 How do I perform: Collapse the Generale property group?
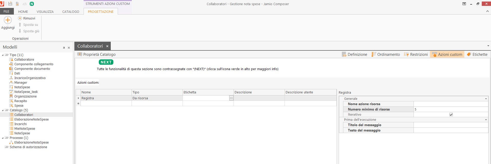486,99
